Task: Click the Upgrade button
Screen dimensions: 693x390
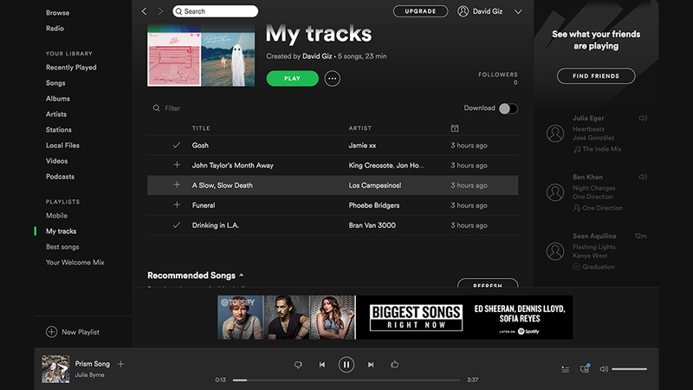Action: (x=420, y=11)
